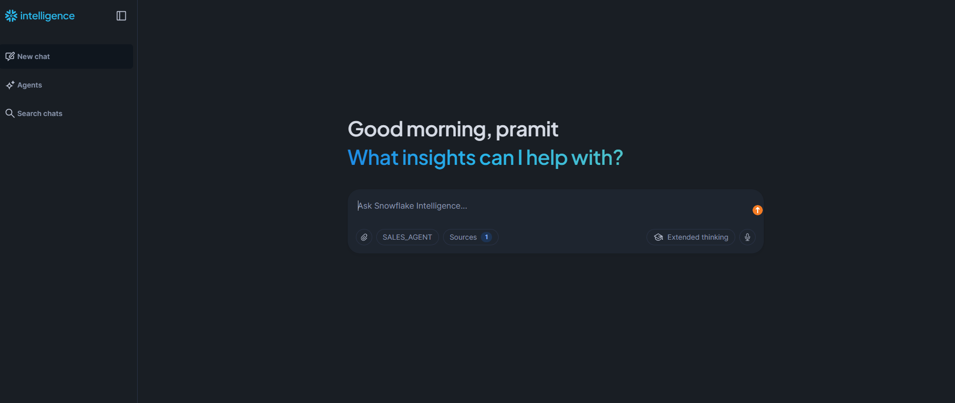The height and width of the screenshot is (403, 955).
Task: Open the Agents page
Action: (x=30, y=85)
